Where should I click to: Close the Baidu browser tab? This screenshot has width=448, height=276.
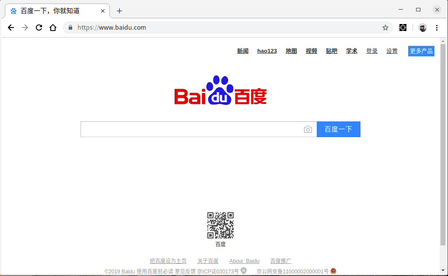pos(103,11)
